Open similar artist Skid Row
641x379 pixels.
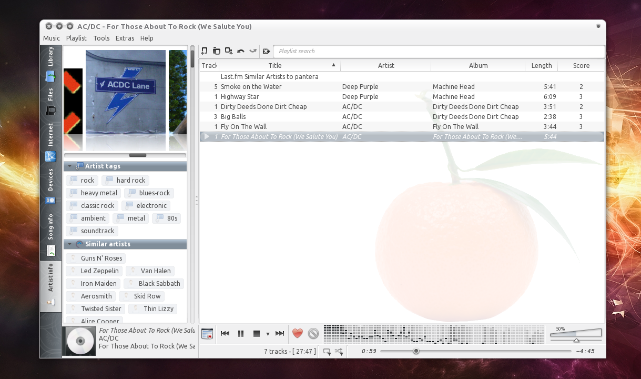click(x=141, y=296)
